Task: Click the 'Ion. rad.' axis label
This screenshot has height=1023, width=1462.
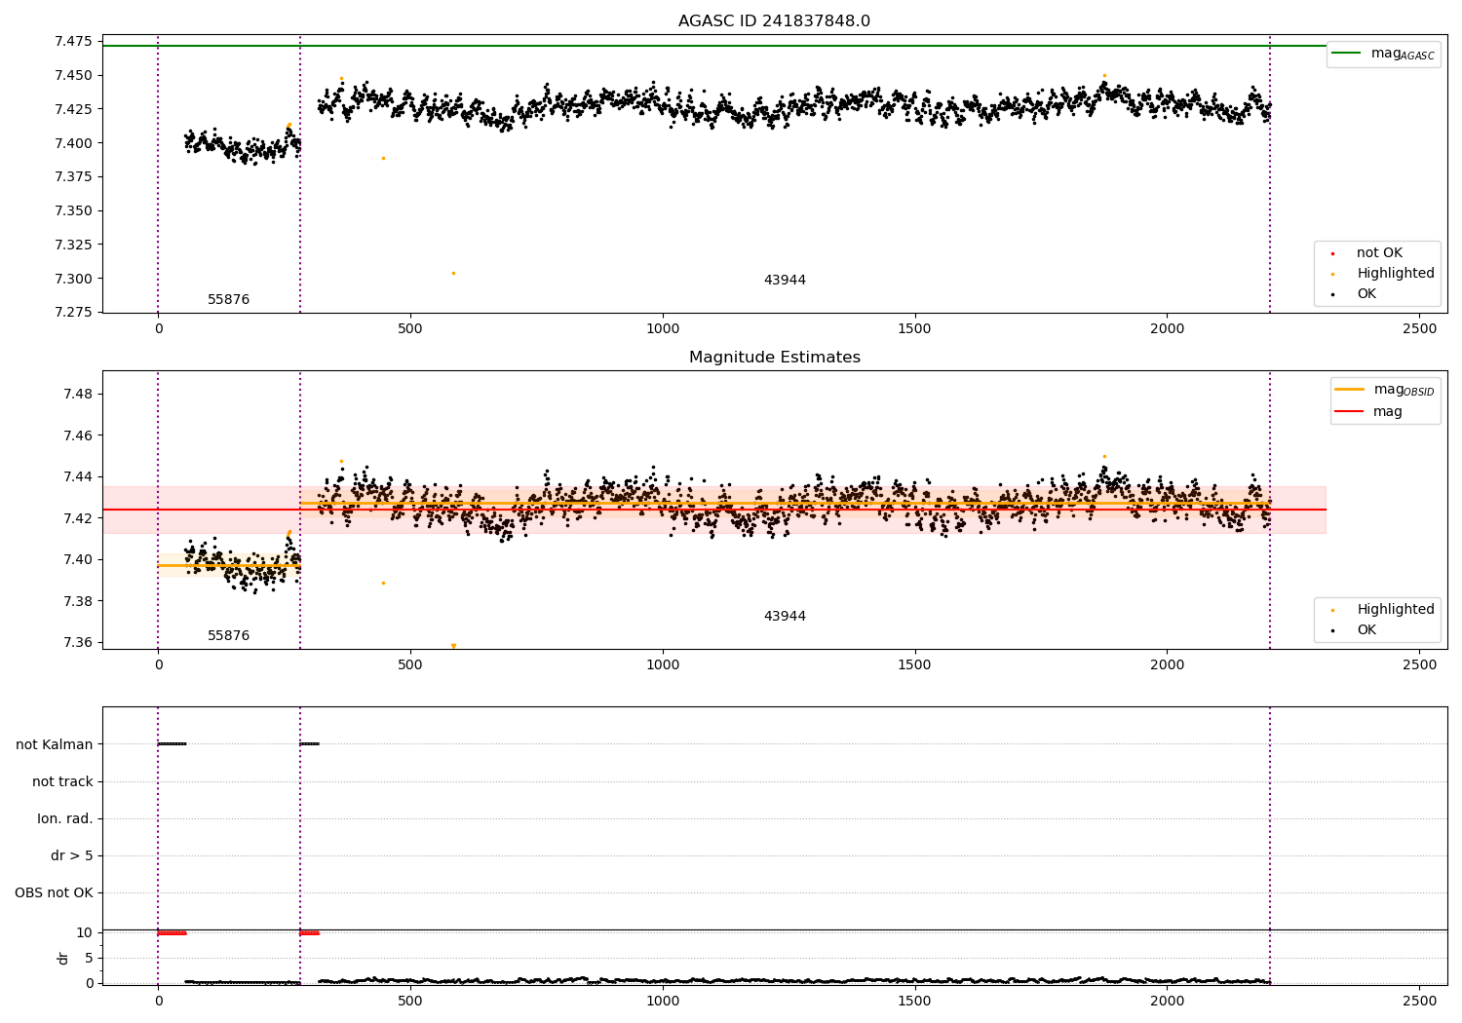Action: [65, 818]
